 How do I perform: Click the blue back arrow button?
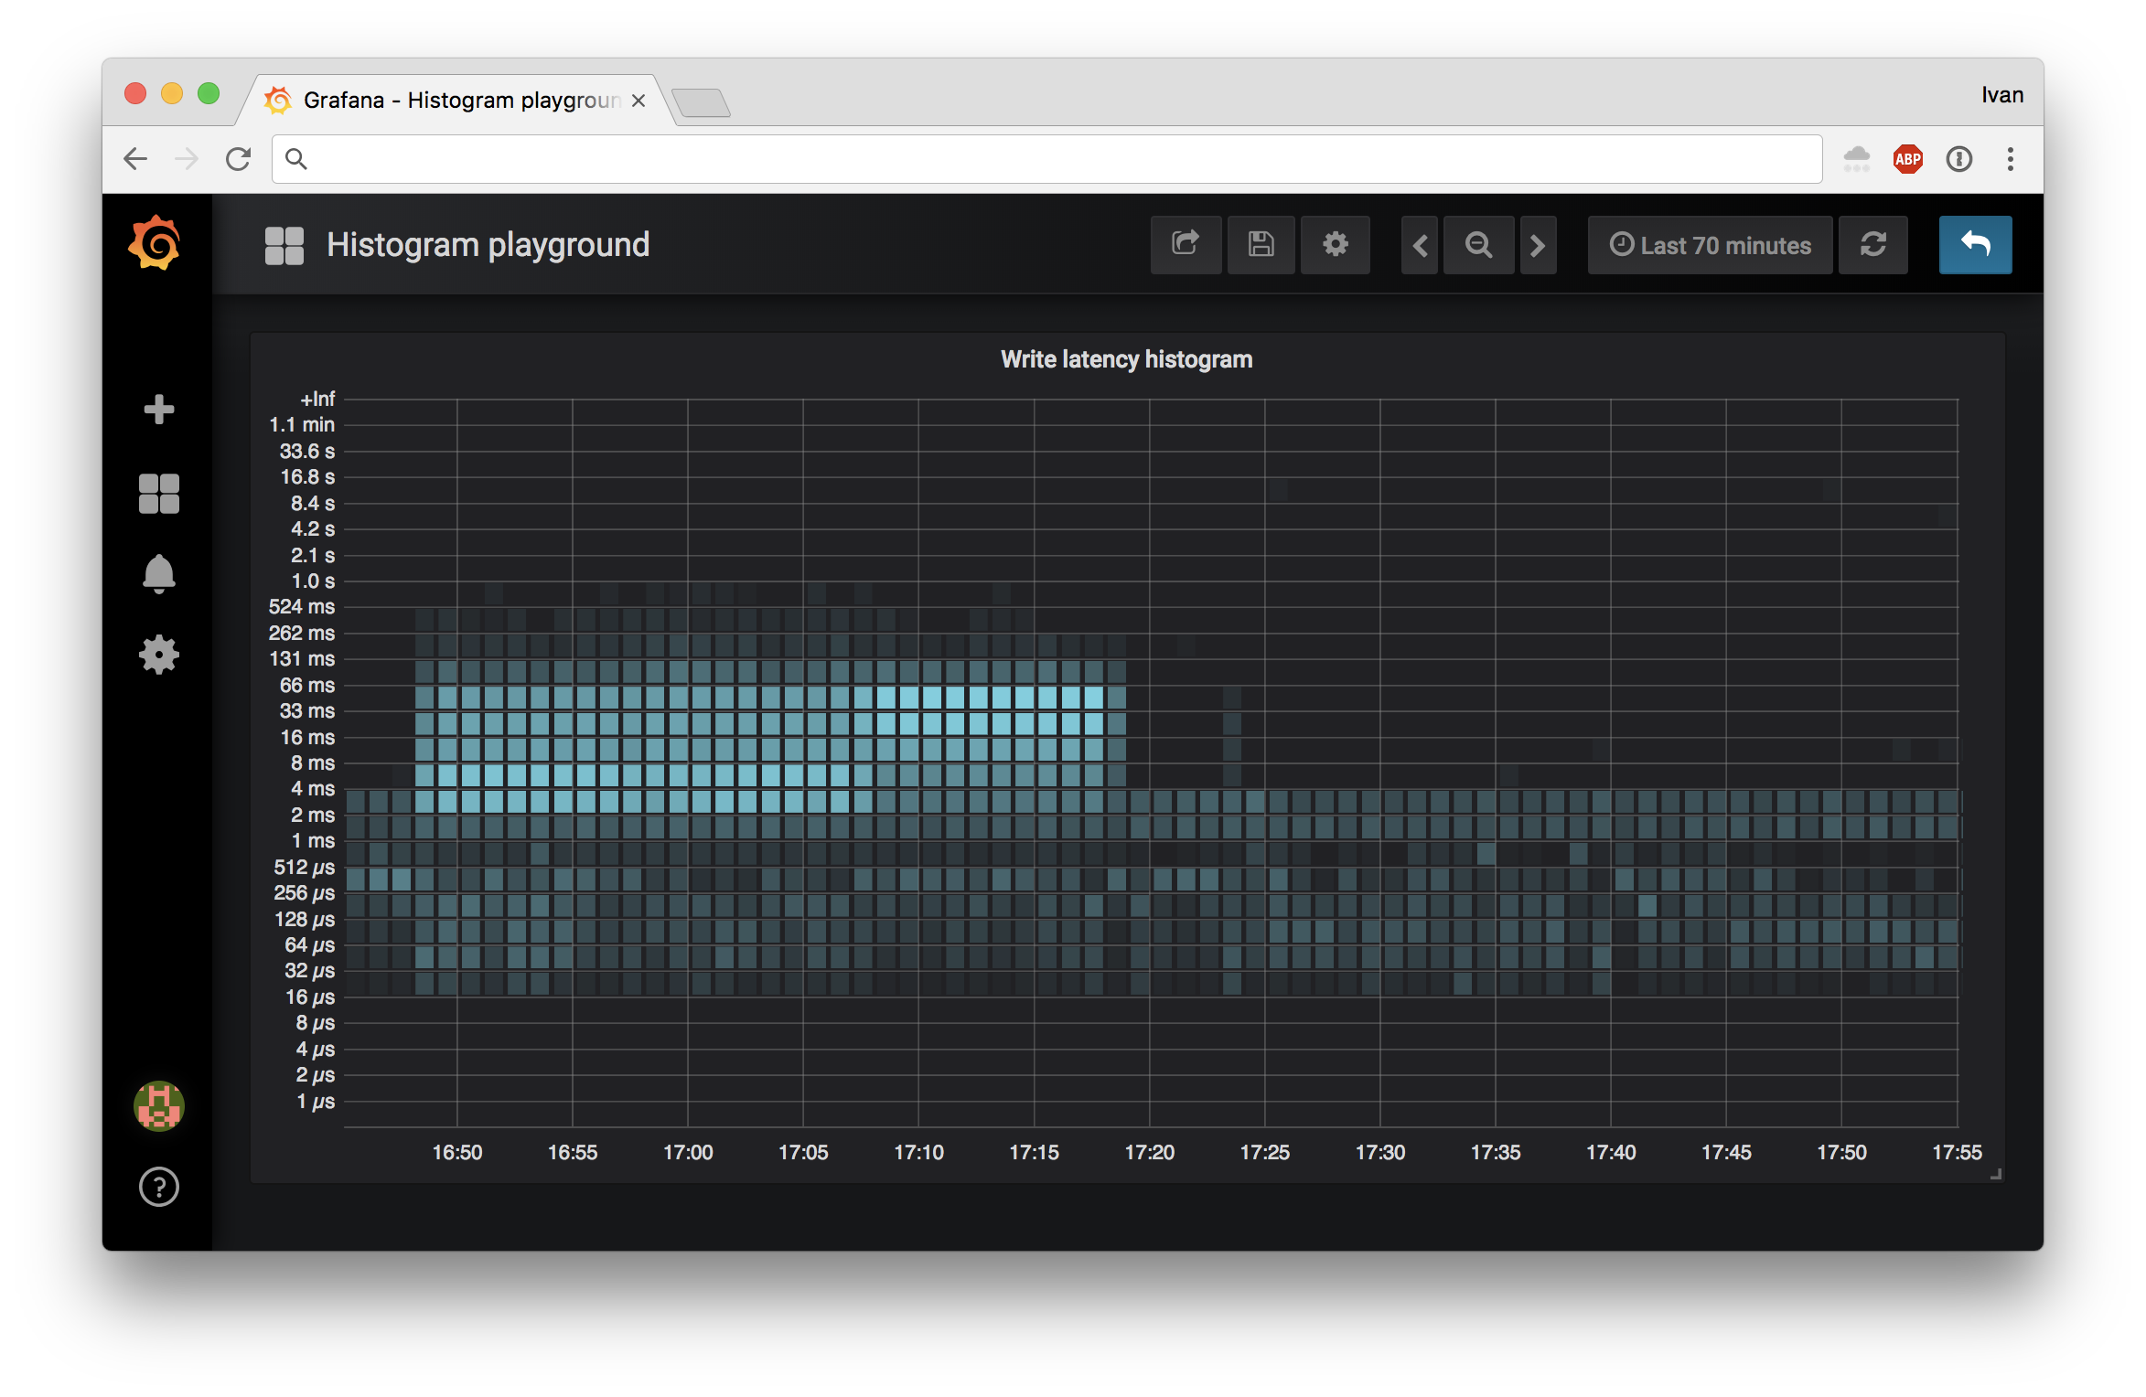click(1975, 245)
